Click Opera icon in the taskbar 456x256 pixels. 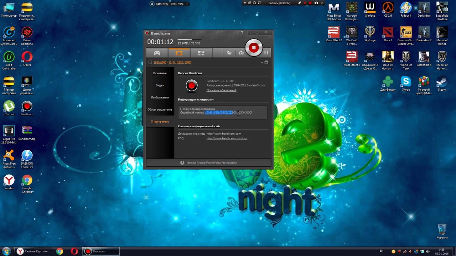(x=74, y=251)
